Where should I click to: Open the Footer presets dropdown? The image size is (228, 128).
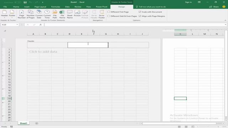(12, 14)
